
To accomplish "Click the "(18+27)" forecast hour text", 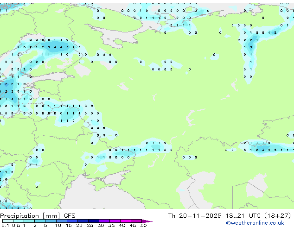I will coord(277,216).
